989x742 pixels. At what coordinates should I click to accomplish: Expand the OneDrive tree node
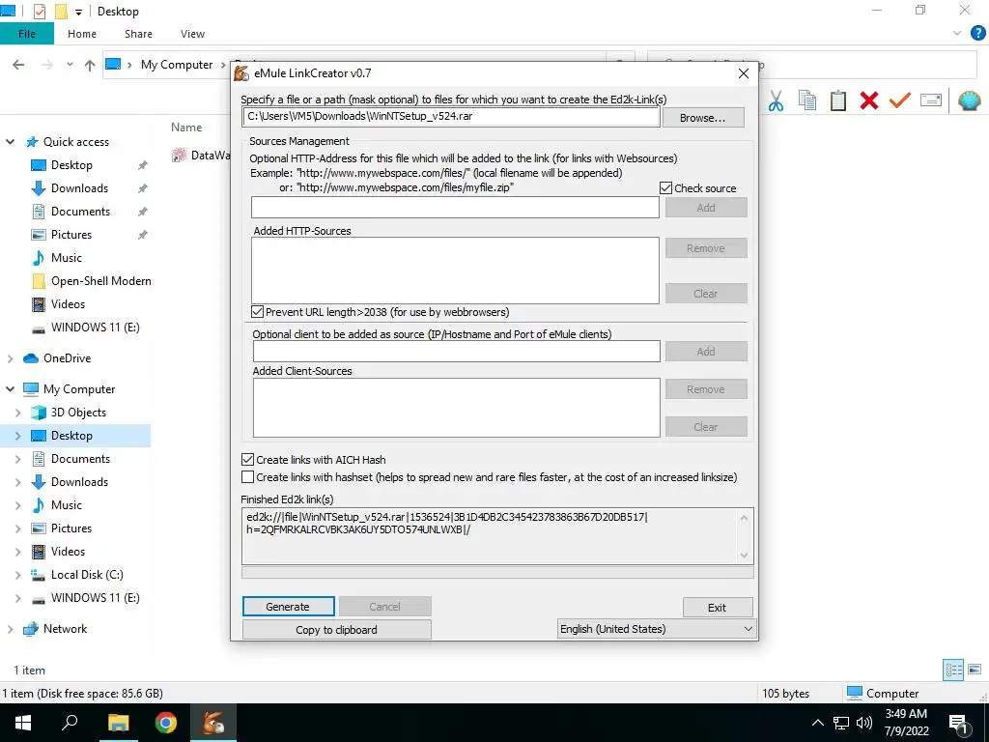pos(10,358)
